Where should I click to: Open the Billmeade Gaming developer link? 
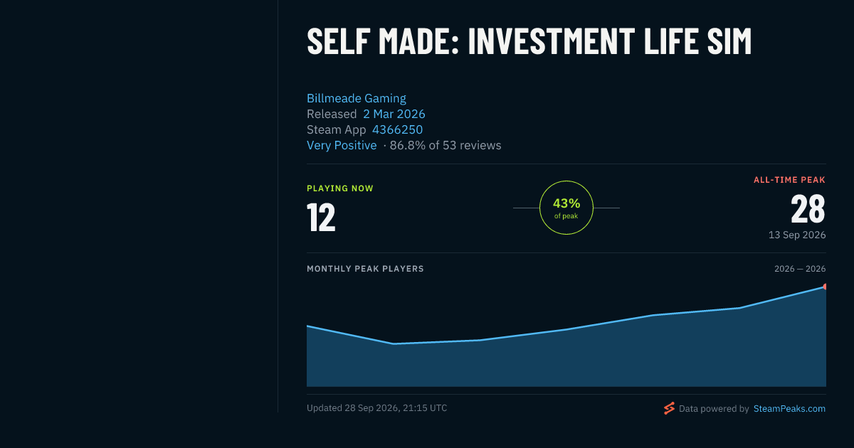[x=357, y=98]
